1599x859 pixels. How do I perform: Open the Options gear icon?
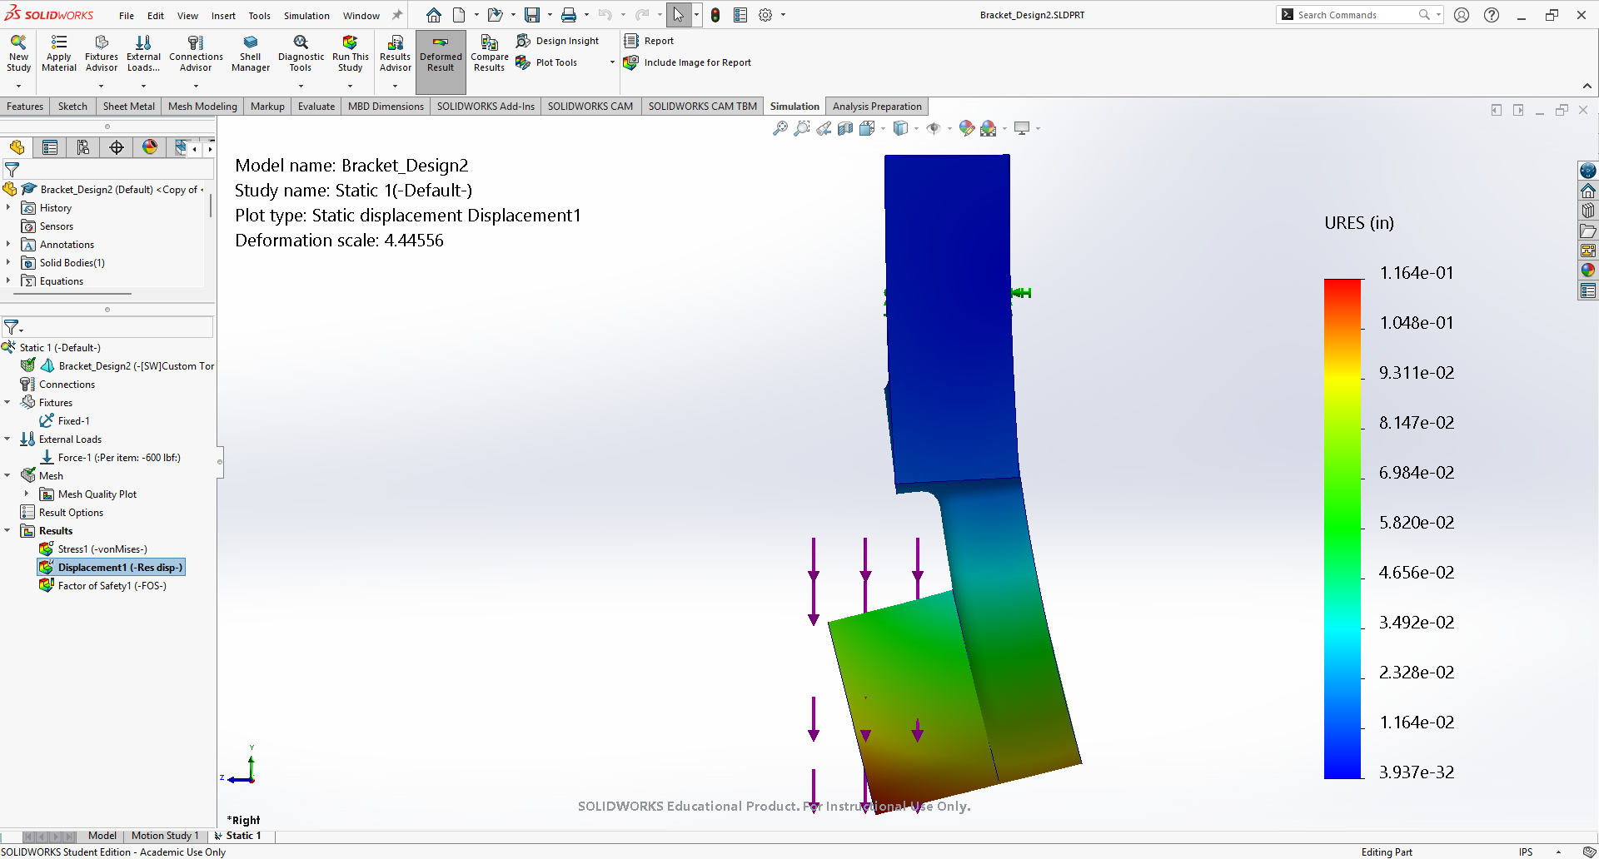coord(765,15)
